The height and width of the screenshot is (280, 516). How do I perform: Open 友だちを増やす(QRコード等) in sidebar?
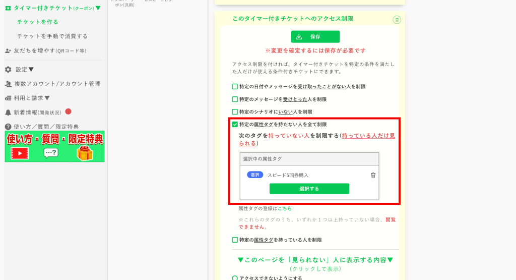(50, 51)
